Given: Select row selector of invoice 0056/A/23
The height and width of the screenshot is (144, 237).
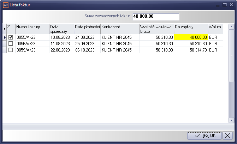Looking at the screenshot, I should [x=5, y=43].
